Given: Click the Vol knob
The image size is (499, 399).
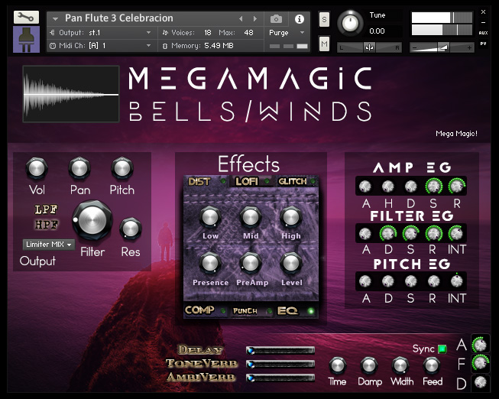Looking at the screenshot, I should 37,168.
